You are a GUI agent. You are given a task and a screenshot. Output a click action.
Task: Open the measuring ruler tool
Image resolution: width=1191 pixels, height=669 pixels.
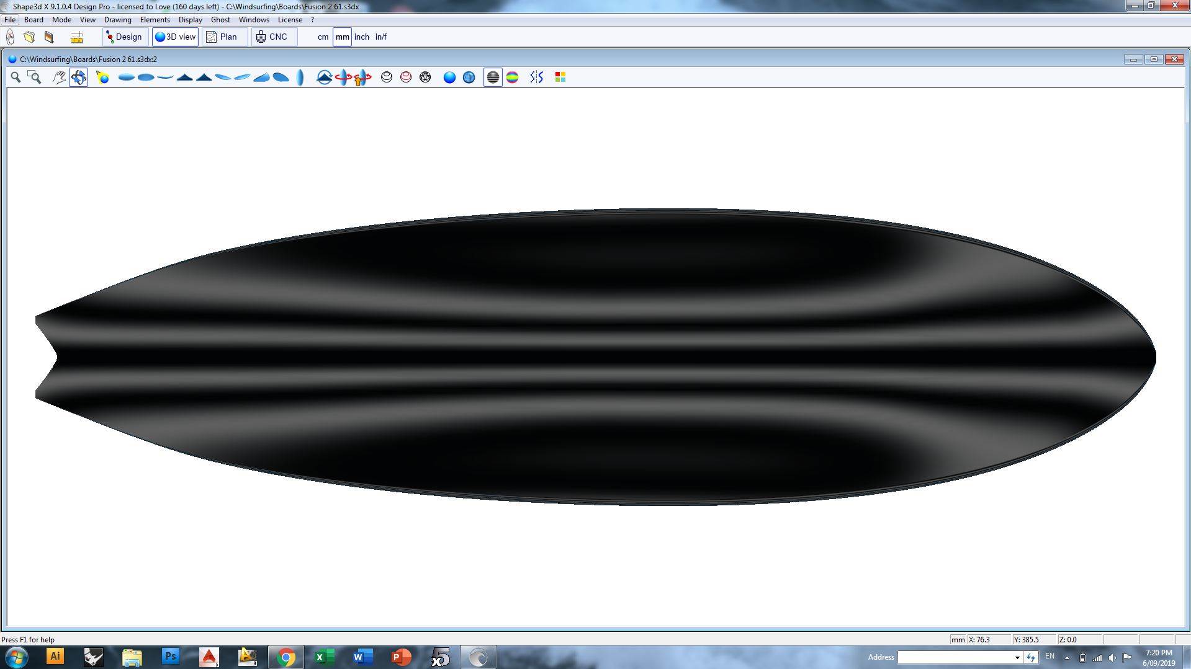(77, 37)
